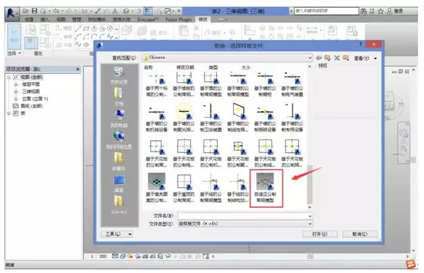Click the up-one-level folder icon in dialog toolbar
The width and height of the screenshot is (424, 273).
pyautogui.click(x=328, y=57)
